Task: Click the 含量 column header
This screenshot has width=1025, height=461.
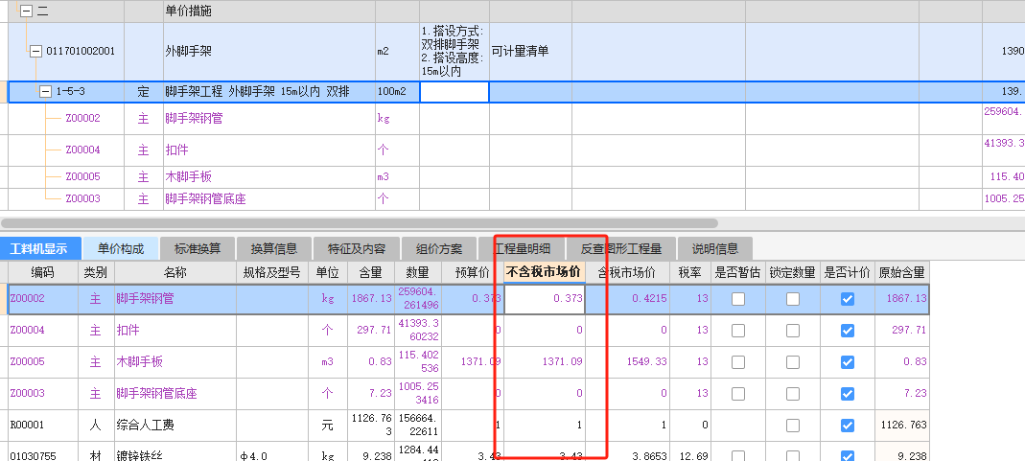Action: 371,272
